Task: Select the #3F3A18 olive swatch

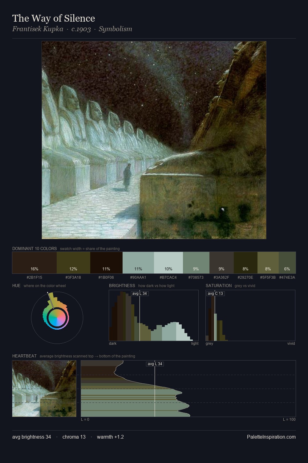Action: [x=73, y=263]
